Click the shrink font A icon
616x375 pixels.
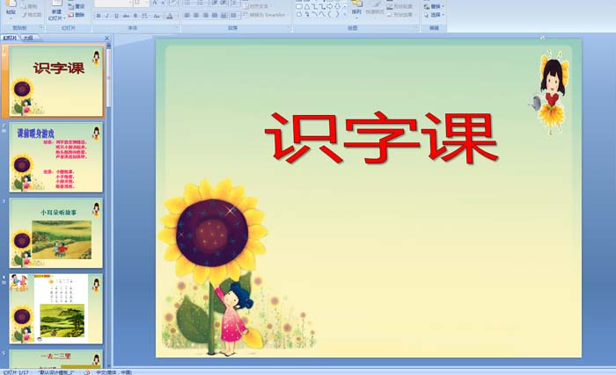pyautogui.click(x=164, y=3)
